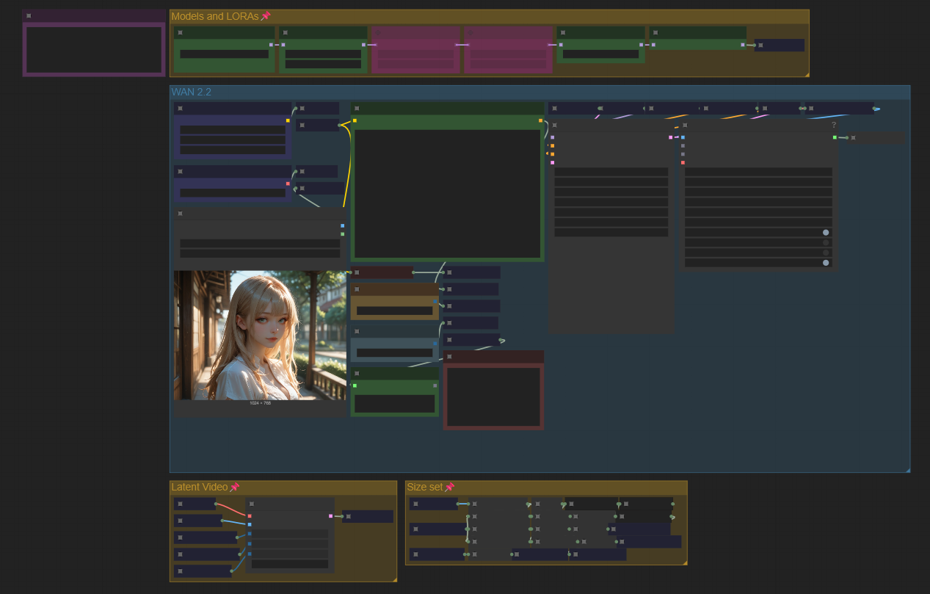Click the resize corner of WAN 2.2 group
Viewport: 930px width, 594px height.
click(x=907, y=470)
